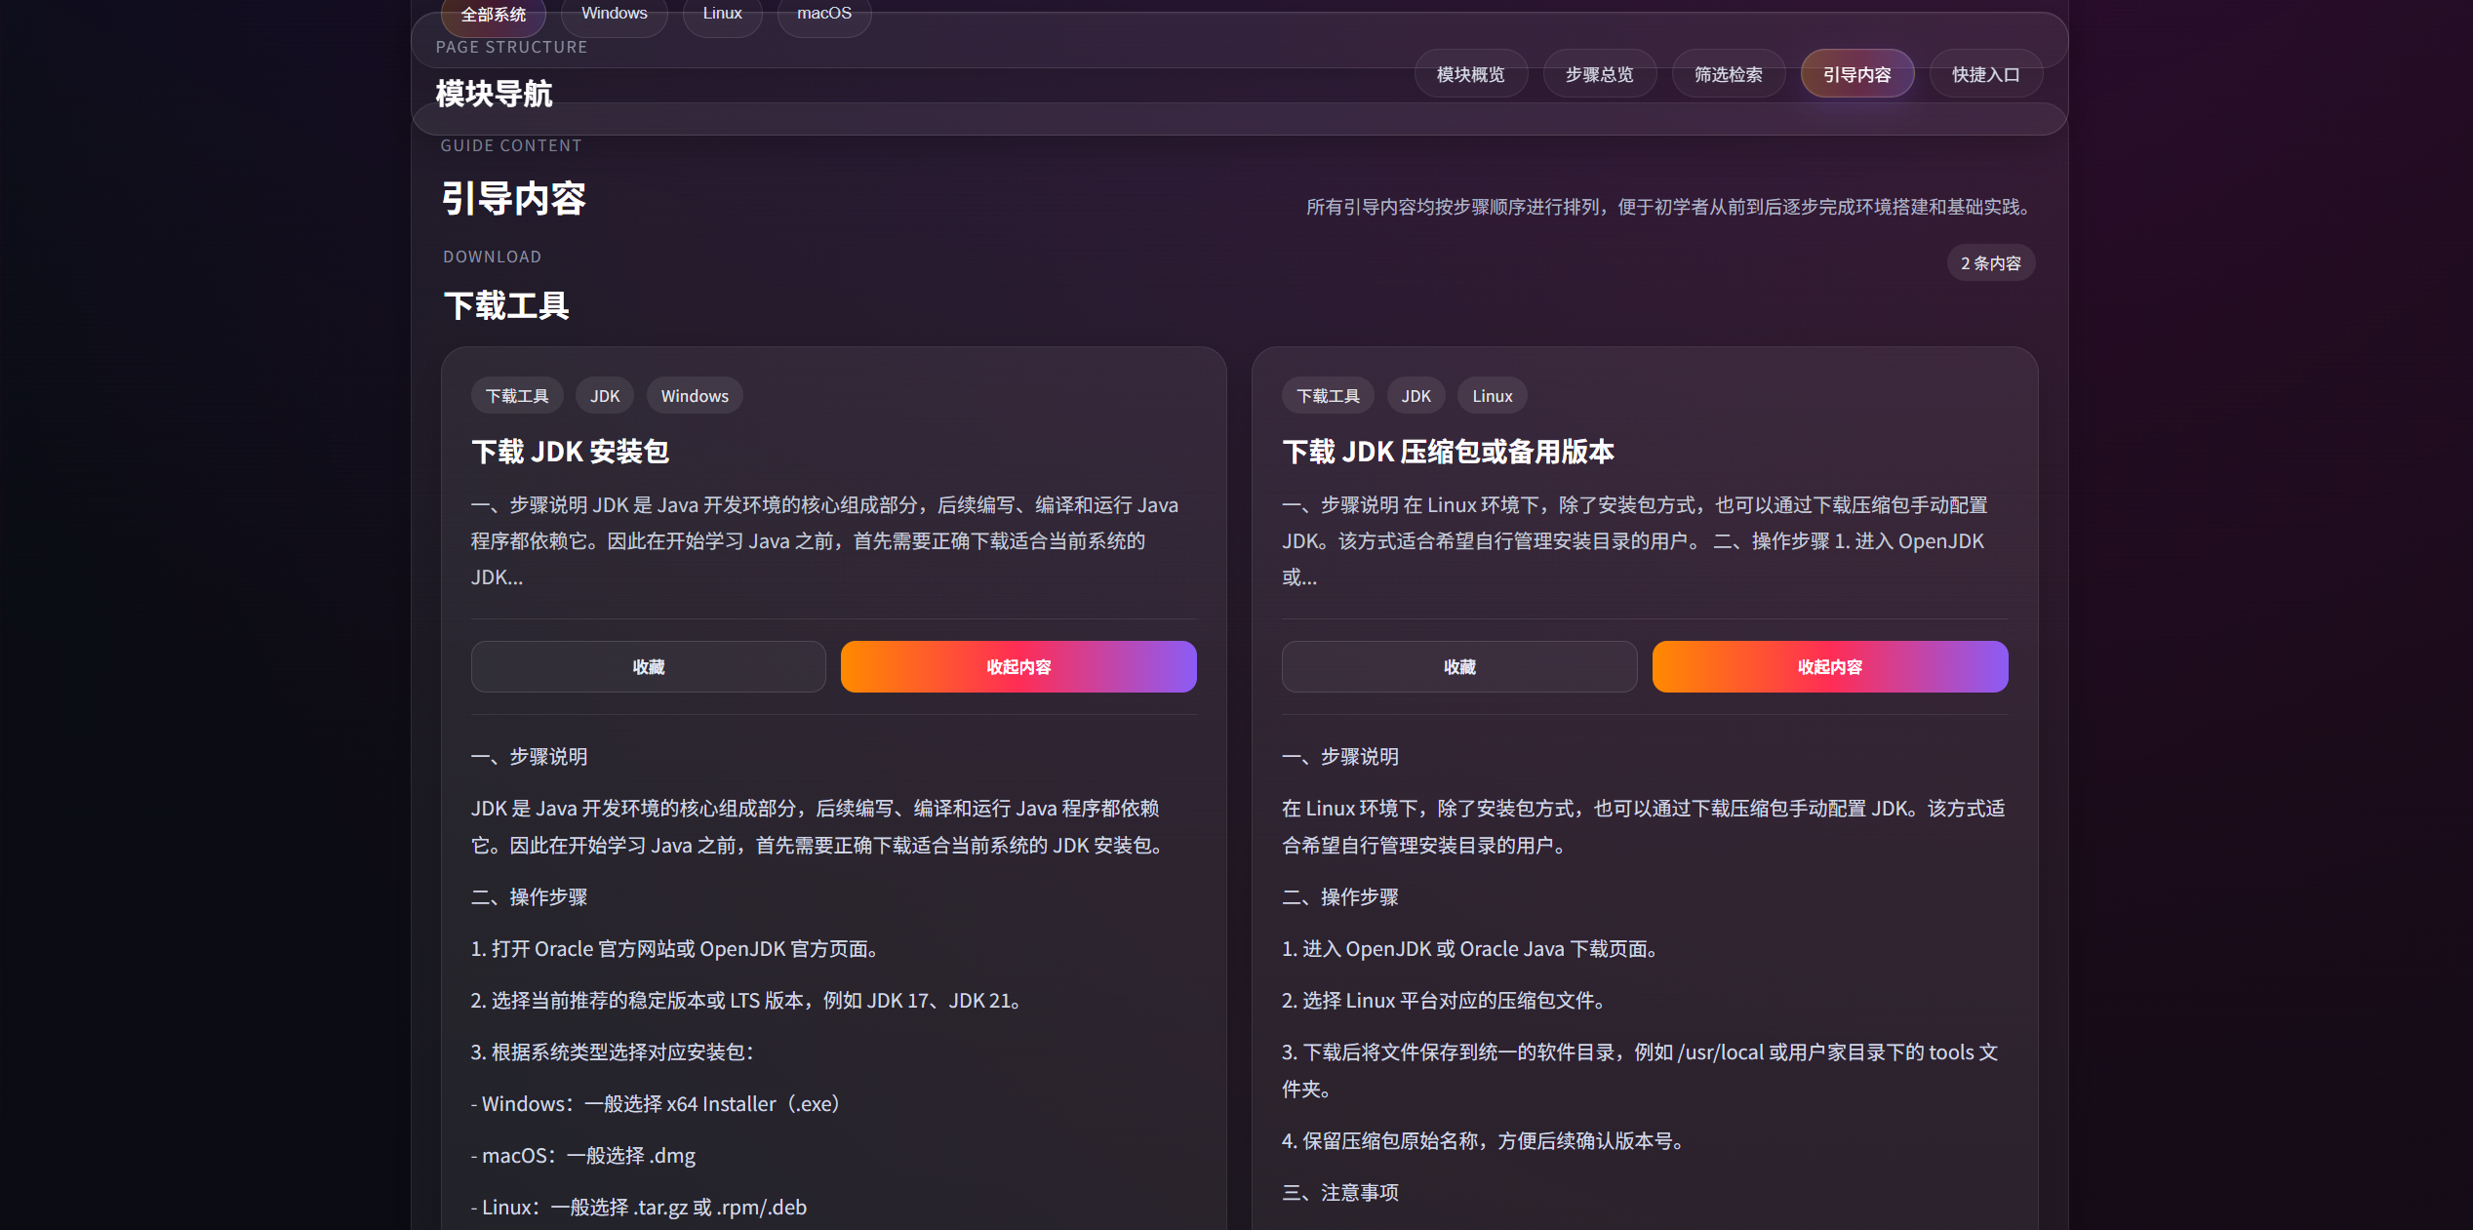The width and height of the screenshot is (2473, 1230).
Task: Click JDK tag on 压缩包或备用版本 card
Action: (x=1416, y=396)
